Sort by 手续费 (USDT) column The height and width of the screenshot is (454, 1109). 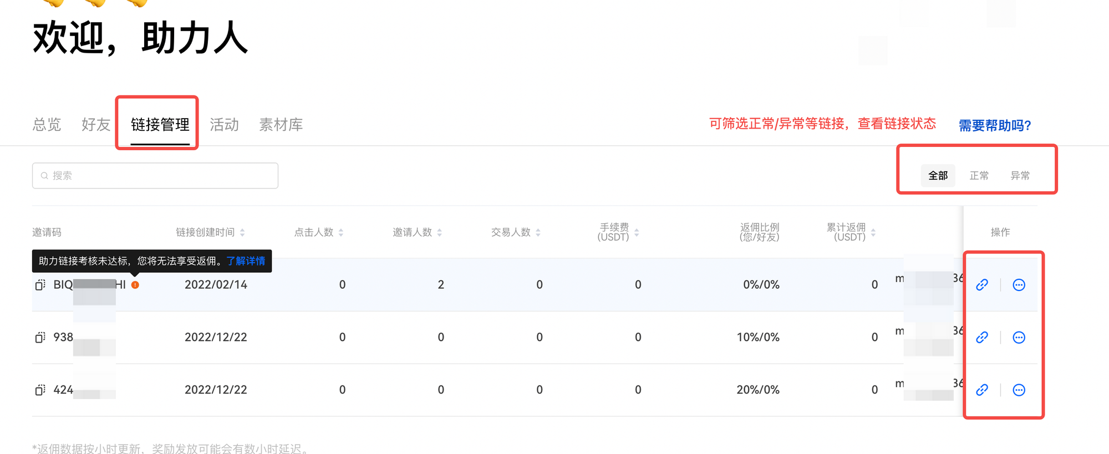637,233
